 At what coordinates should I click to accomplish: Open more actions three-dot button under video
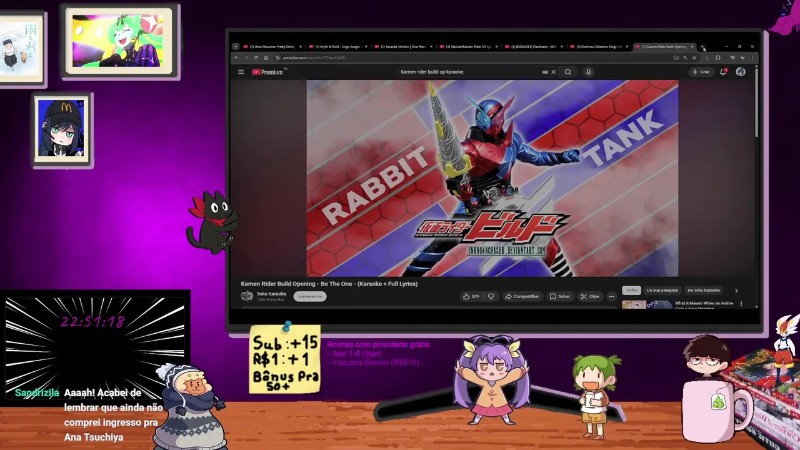[612, 296]
